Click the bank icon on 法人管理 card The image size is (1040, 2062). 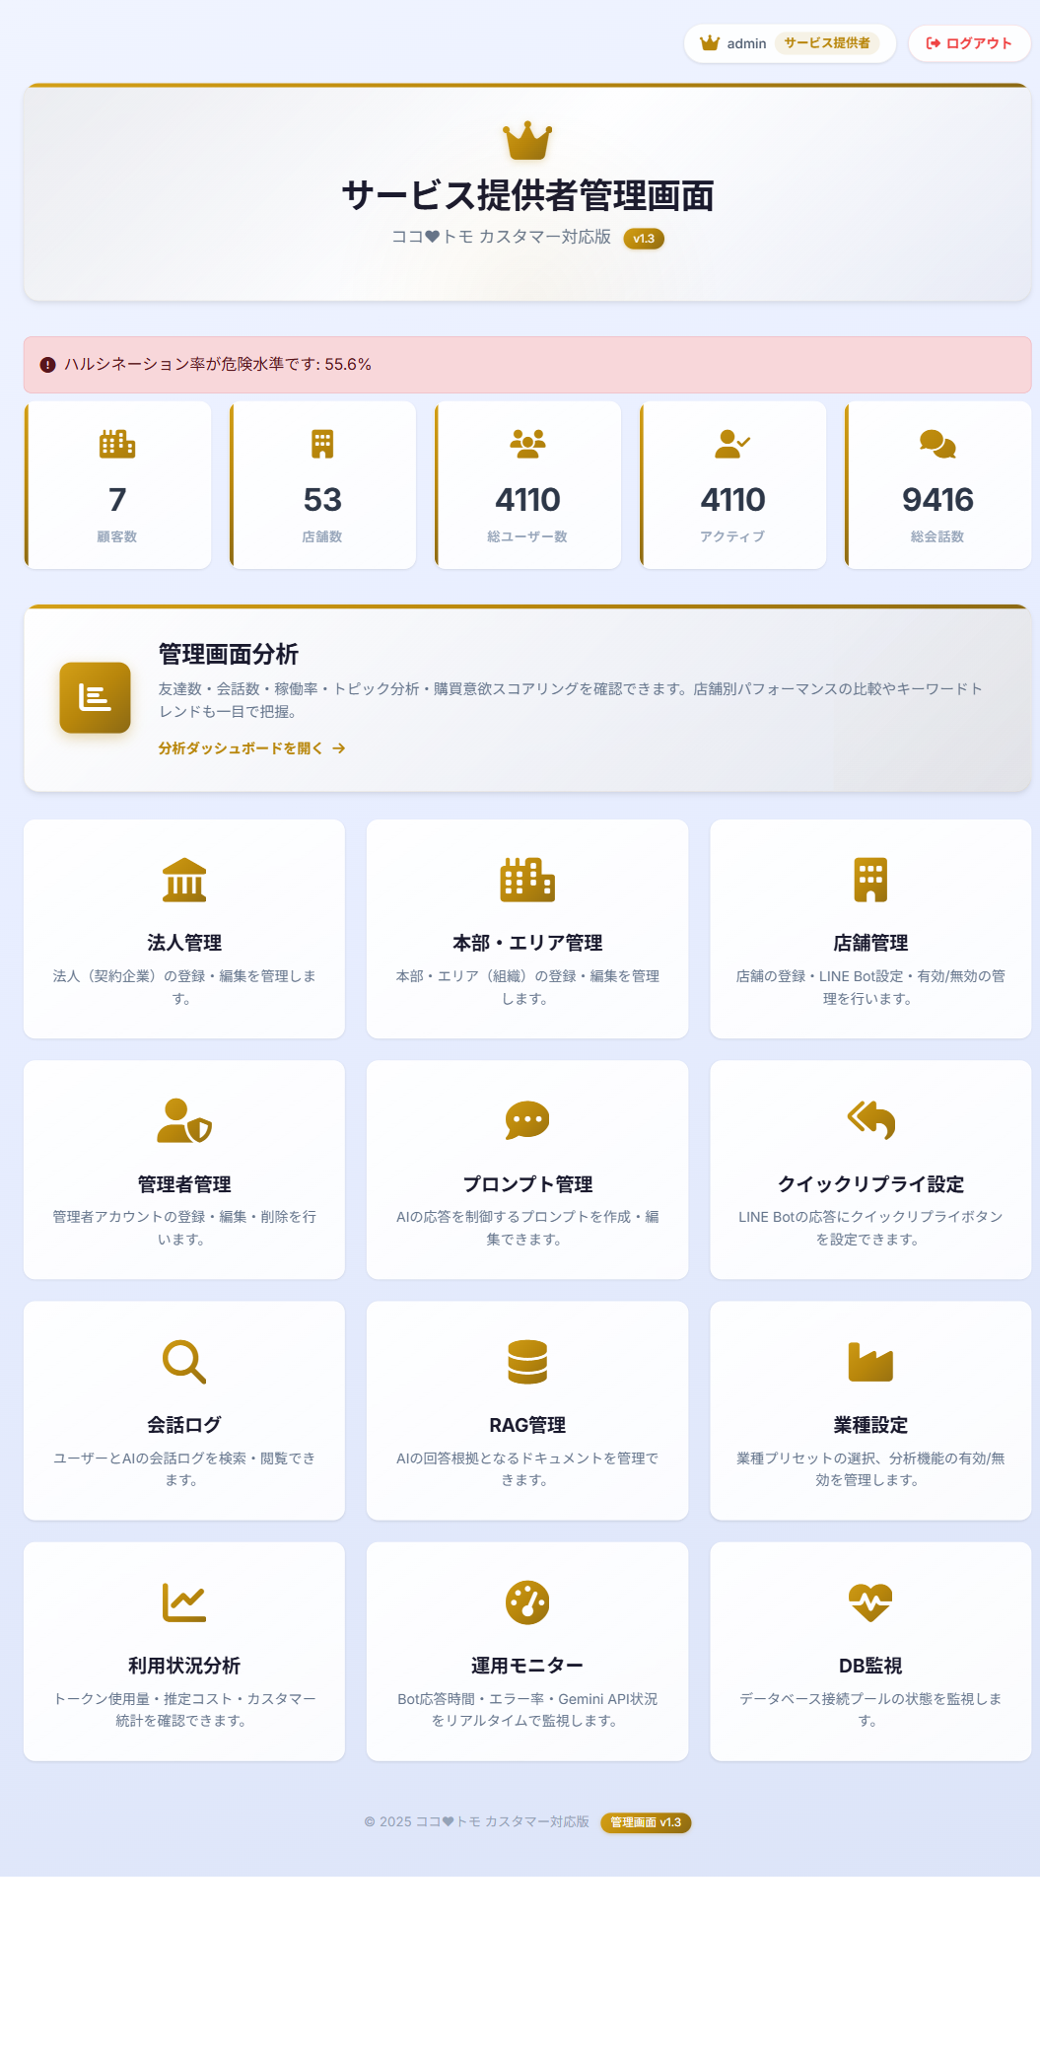pyautogui.click(x=184, y=880)
